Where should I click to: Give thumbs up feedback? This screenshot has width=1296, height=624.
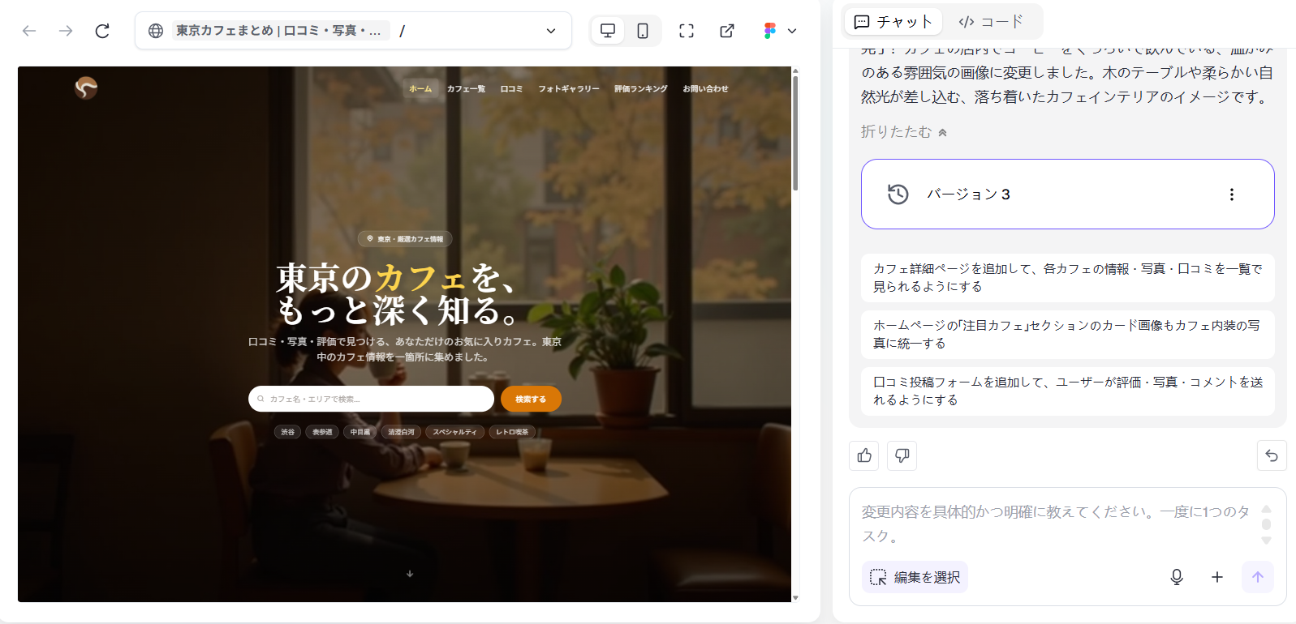pyautogui.click(x=864, y=455)
